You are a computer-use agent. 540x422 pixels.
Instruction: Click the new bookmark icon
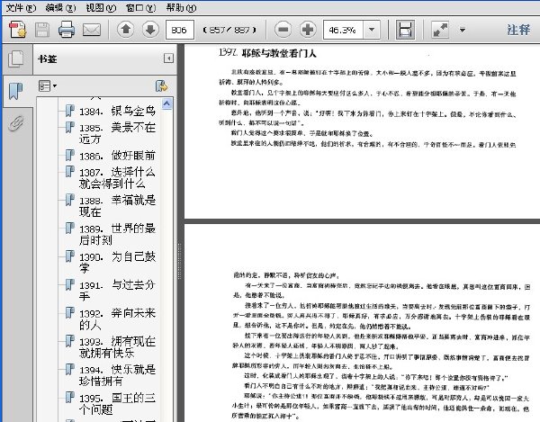pyautogui.click(x=161, y=85)
